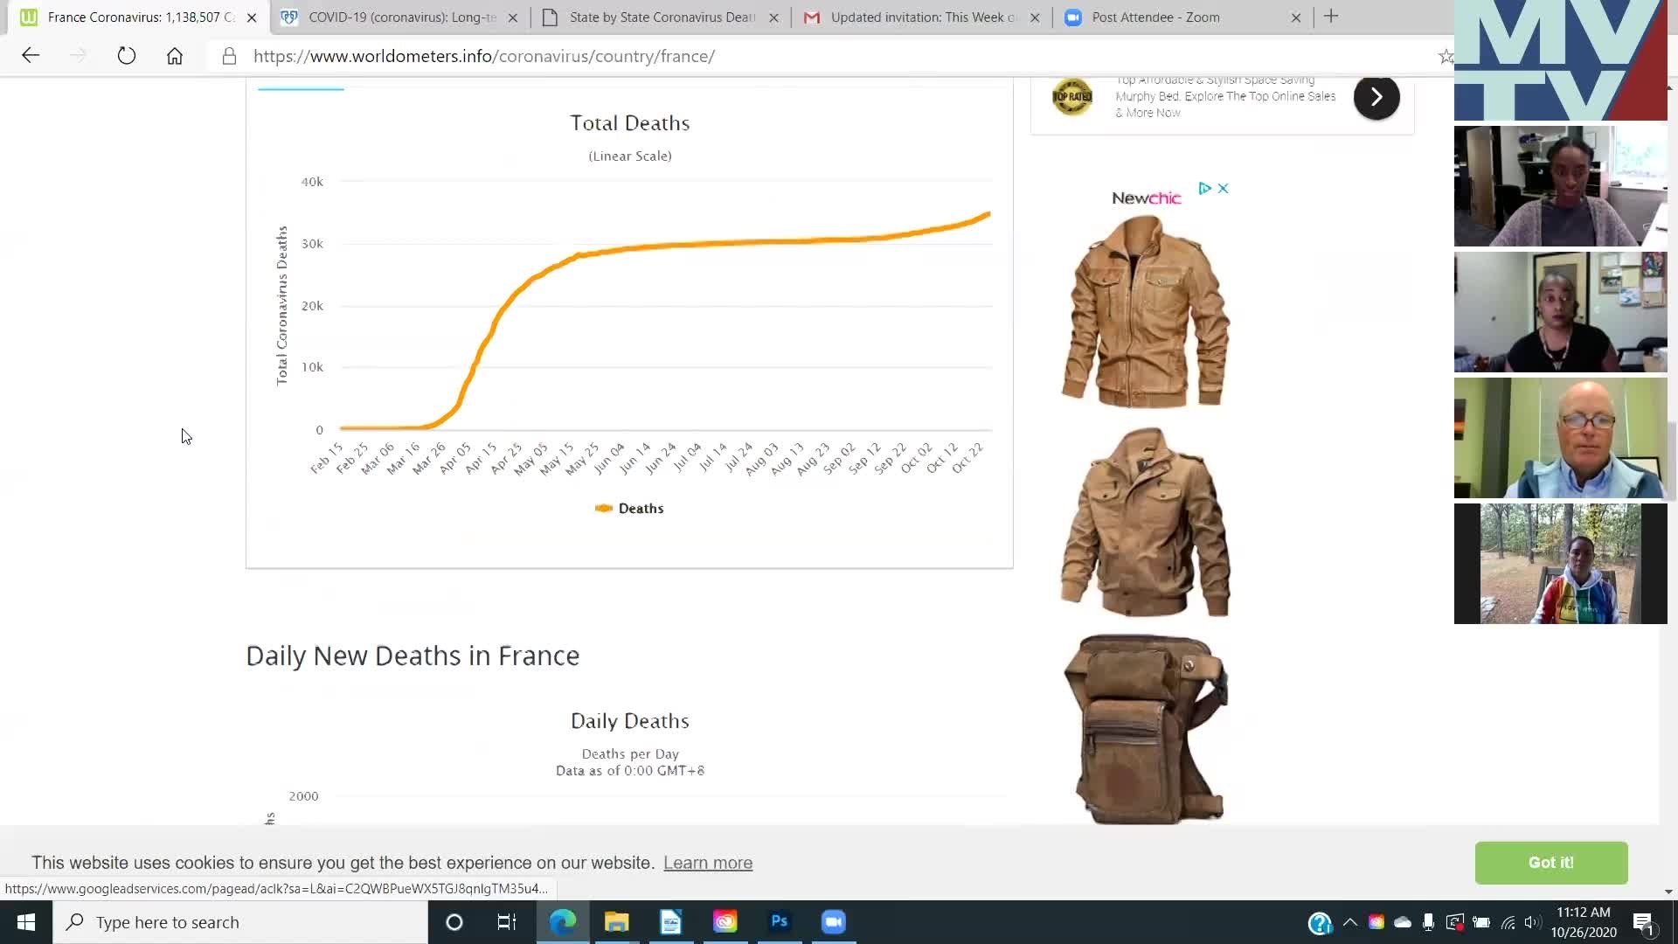
Task: Select the top woman's video thumbnail
Action: coord(1561,186)
